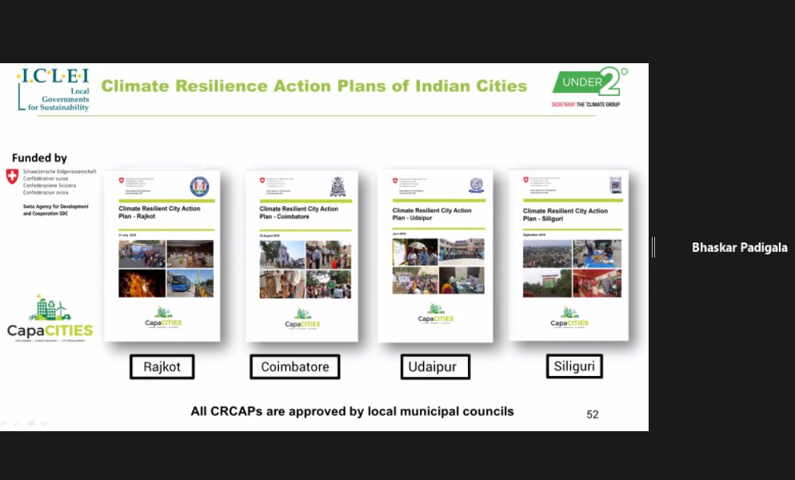795x480 pixels.
Task: Click 'Secretariat The Climate Group' text
Action: click(x=585, y=105)
